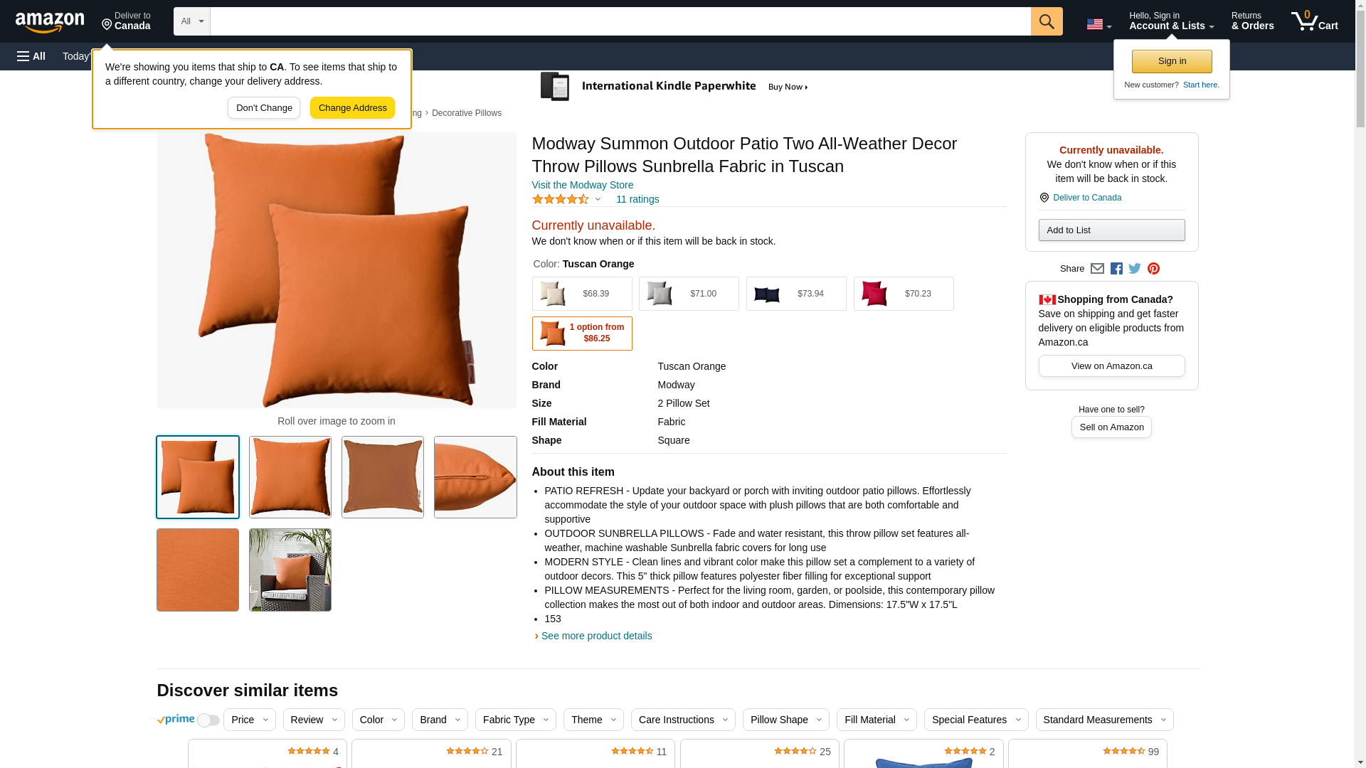Share the product on Pinterest

pyautogui.click(x=1153, y=269)
